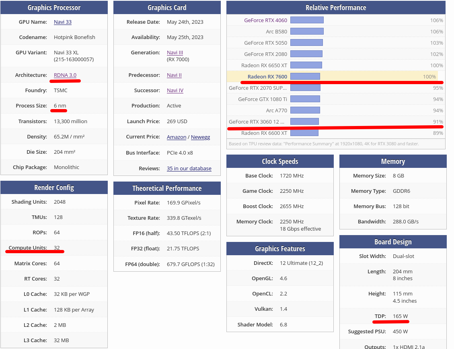The image size is (454, 349).
Task: Click the GDDR6 memory type value
Action: pyautogui.click(x=401, y=191)
